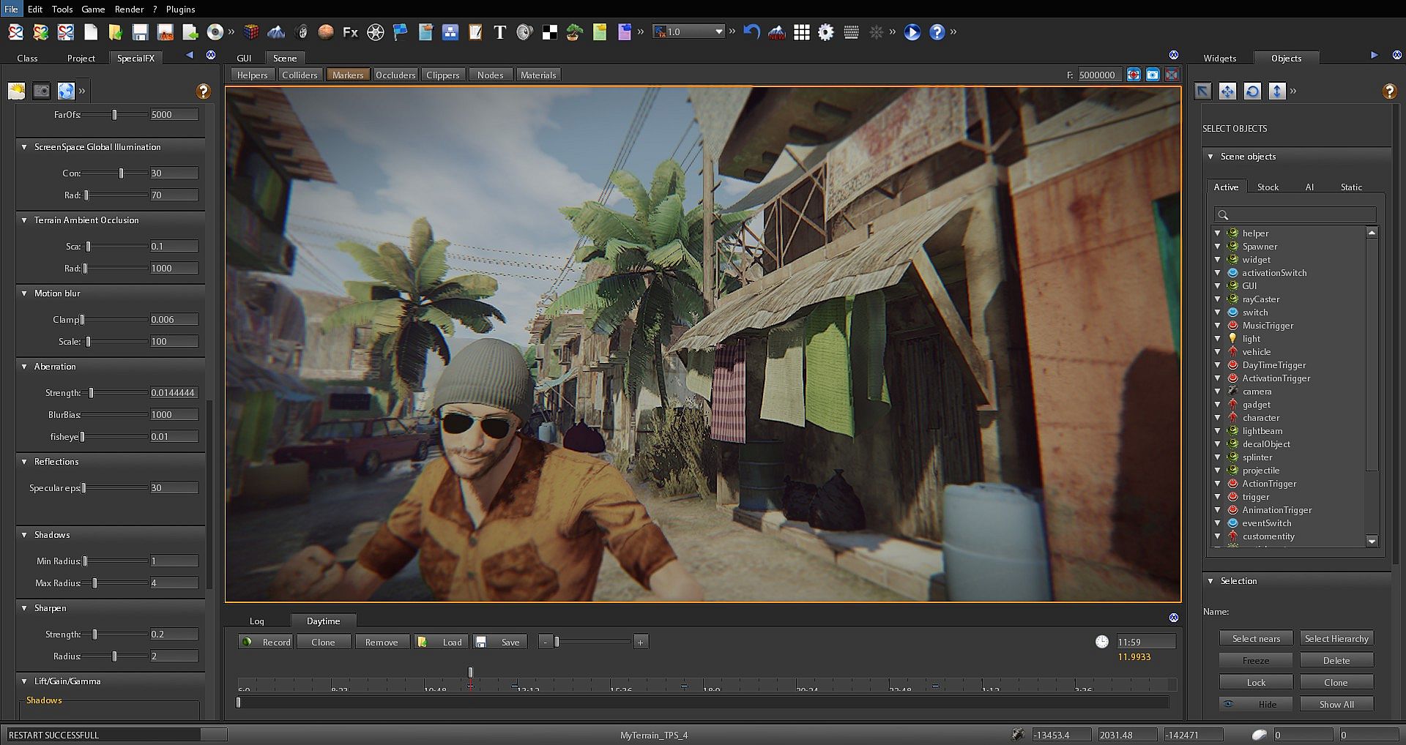Switch to the Widgets tab
Image resolution: width=1406 pixels, height=745 pixels.
(1219, 58)
